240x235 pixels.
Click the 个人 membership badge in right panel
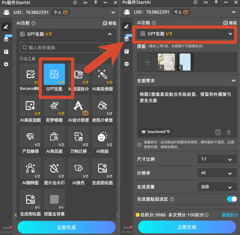181,12
